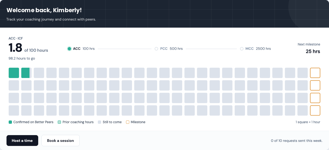This screenshot has height=150, width=329.
Task: Click the 'Next milestone' label
Action: tap(309, 44)
